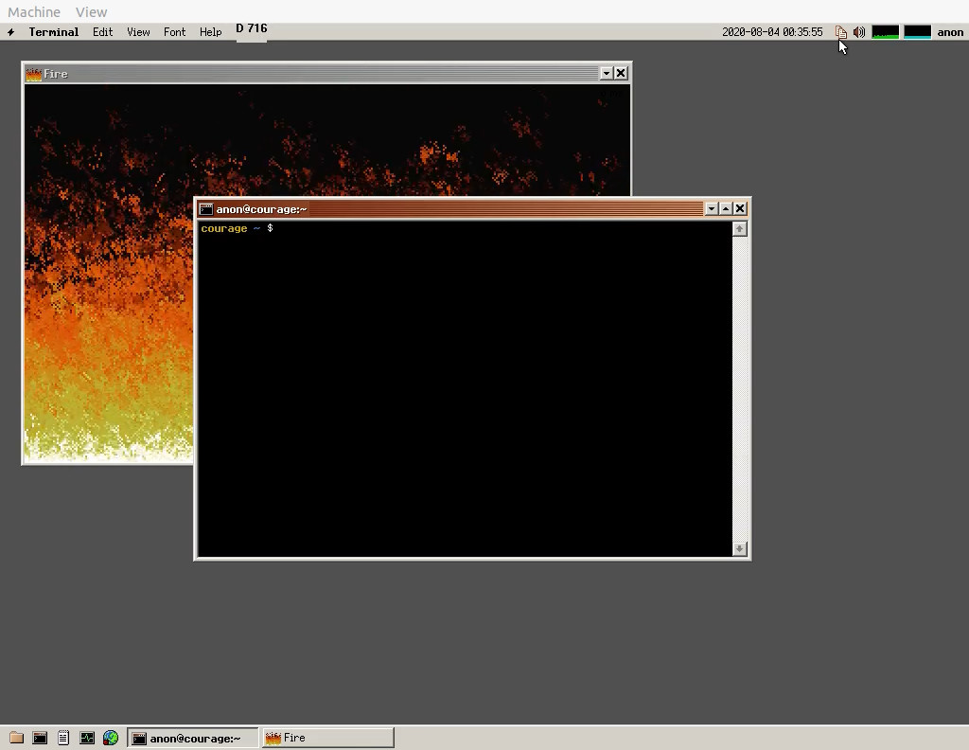Image resolution: width=969 pixels, height=750 pixels.
Task: Open the system menu lightning icon
Action: tap(11, 32)
